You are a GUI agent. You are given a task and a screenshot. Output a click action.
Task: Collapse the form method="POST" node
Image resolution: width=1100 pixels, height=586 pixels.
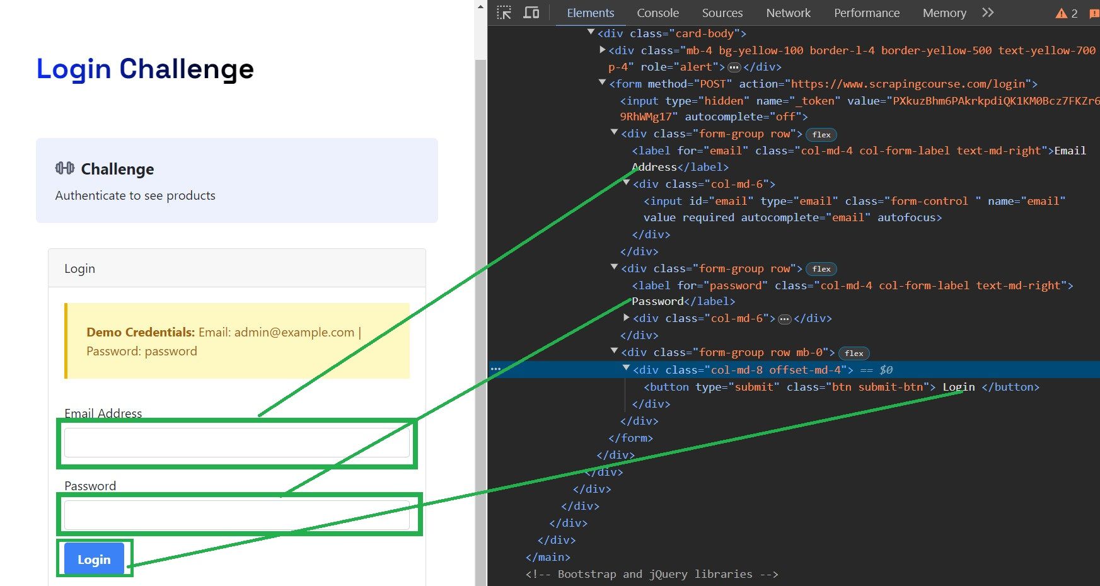(602, 83)
